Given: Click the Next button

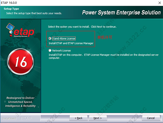Looking at the screenshot, I should [98, 118].
